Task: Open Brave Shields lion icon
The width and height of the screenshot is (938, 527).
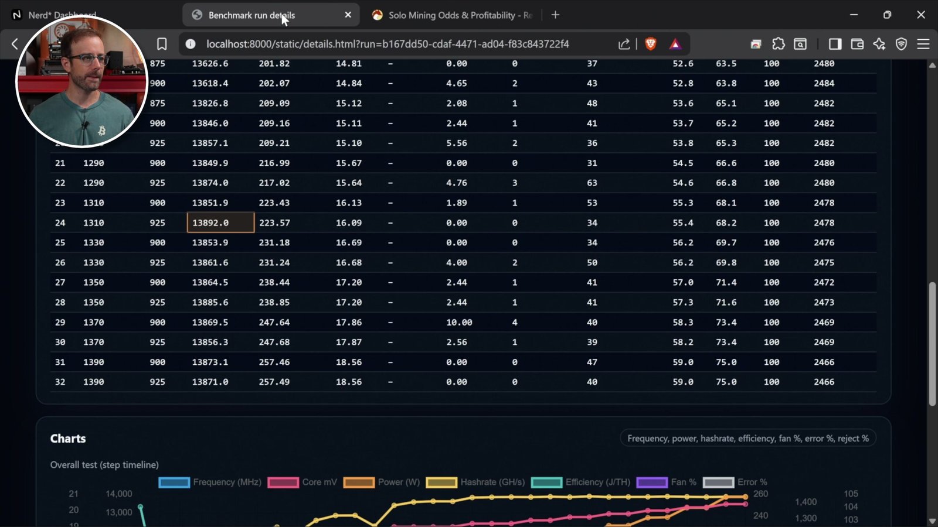Action: 650,44
